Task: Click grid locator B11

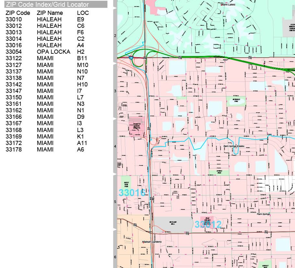Action: [82, 58]
